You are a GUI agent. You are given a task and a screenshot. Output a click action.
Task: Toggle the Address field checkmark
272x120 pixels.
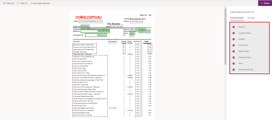pyautogui.click(x=233, y=39)
